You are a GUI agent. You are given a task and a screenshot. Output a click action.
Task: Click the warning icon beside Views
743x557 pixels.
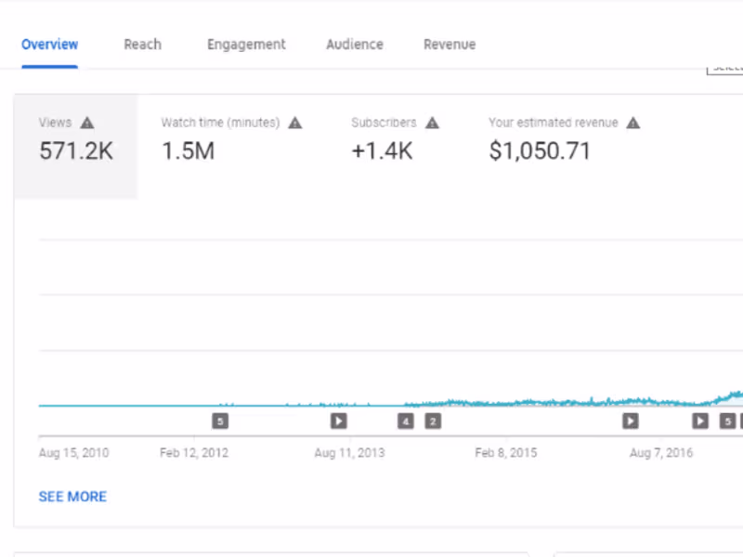click(x=87, y=123)
